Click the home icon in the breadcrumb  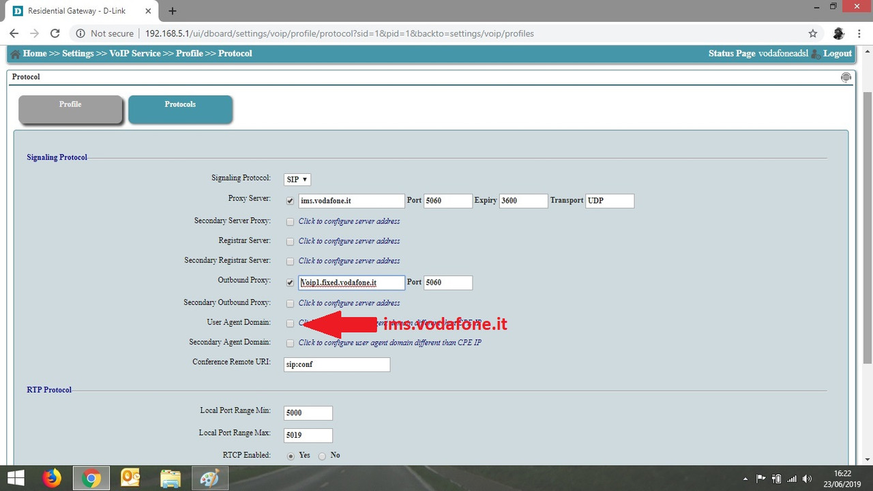tap(15, 54)
